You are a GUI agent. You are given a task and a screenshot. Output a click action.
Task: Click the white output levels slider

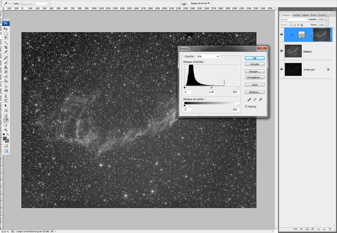point(238,105)
